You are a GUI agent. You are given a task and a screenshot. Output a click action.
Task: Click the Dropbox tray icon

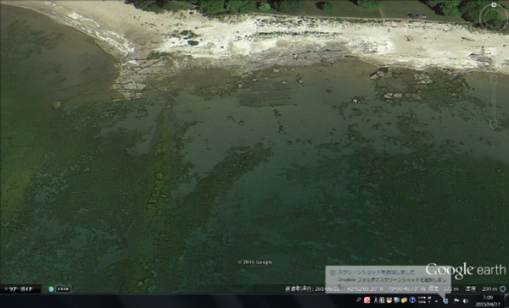[x=445, y=301]
